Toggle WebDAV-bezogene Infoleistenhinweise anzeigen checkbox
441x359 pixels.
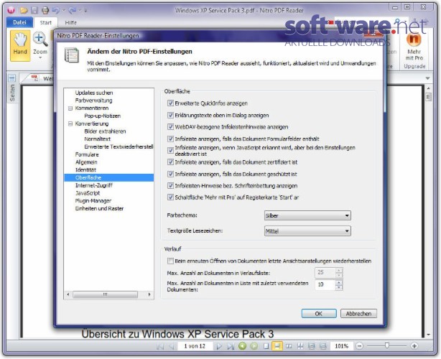pos(170,127)
